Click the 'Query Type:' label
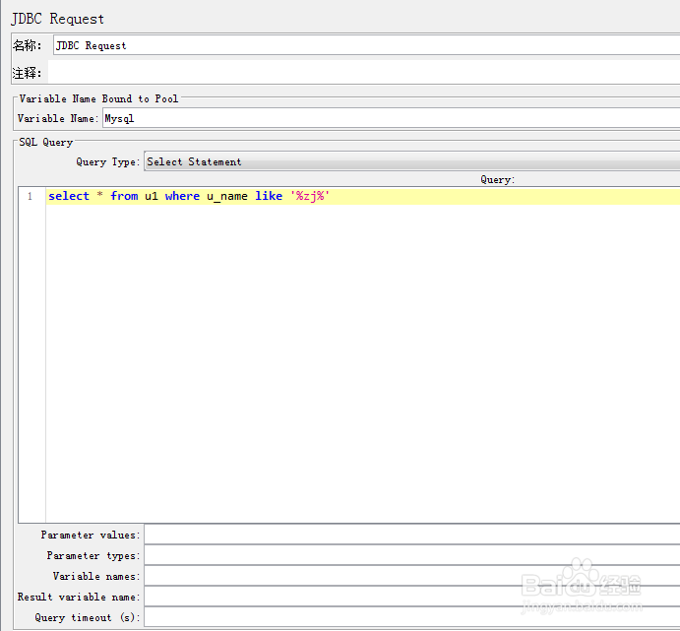The height and width of the screenshot is (631, 680). 108,161
